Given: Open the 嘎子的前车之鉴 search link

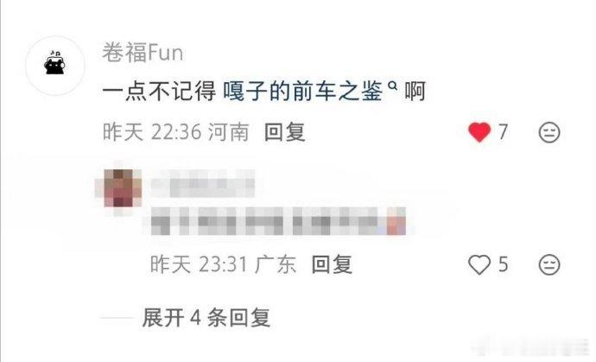Looking at the screenshot, I should pos(302,92).
